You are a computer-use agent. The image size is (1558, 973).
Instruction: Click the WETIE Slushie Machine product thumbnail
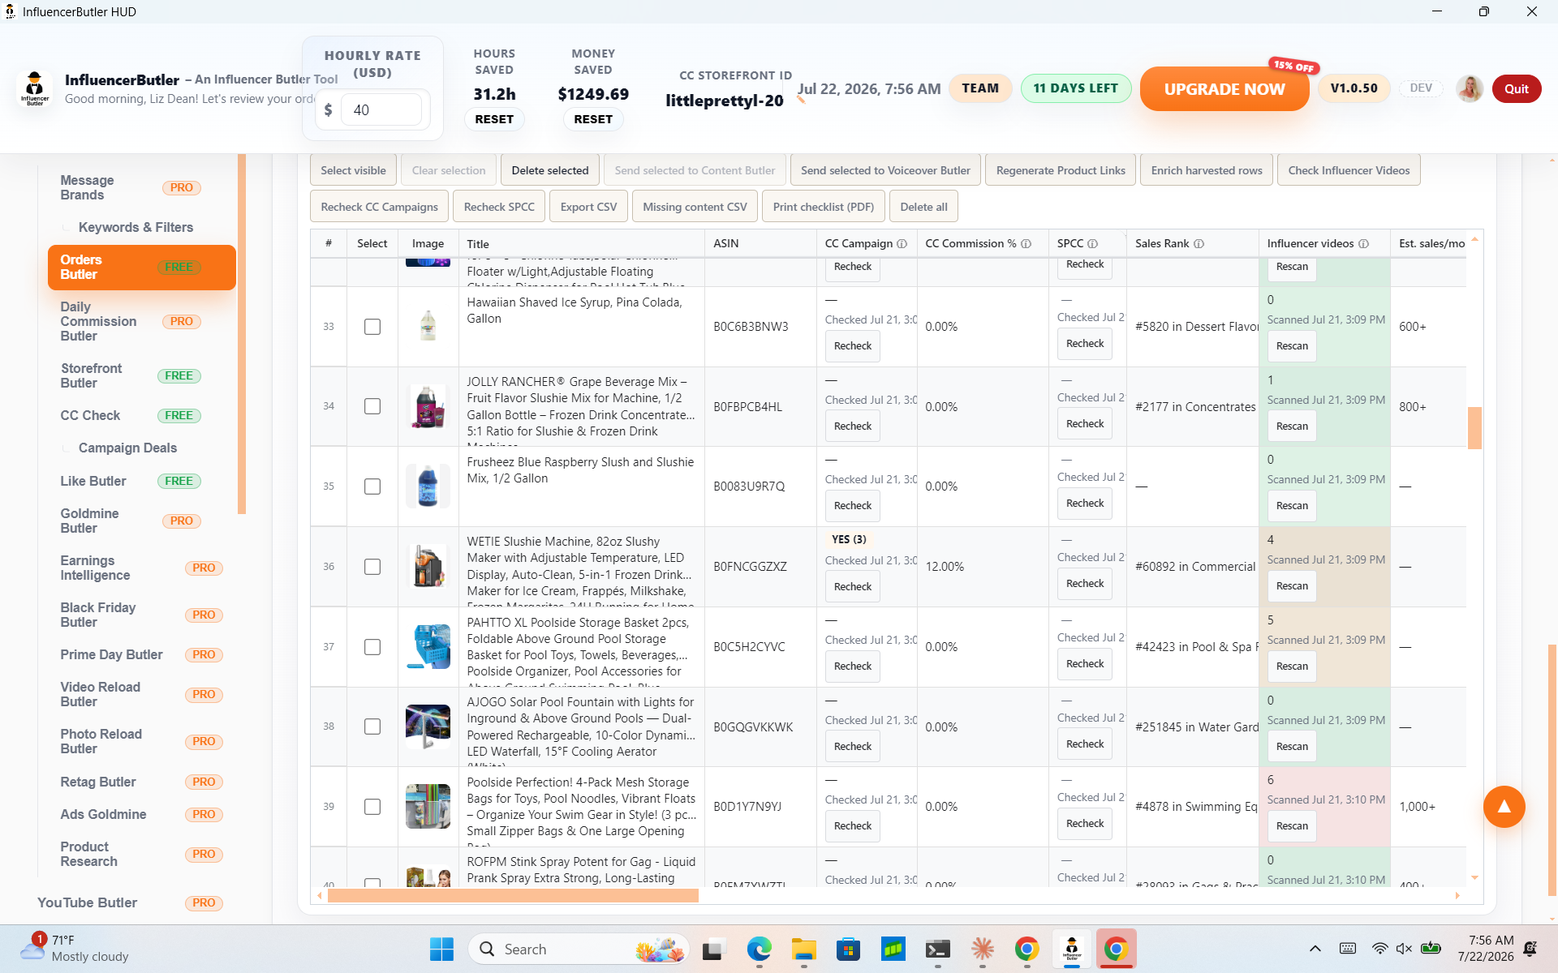point(428,566)
